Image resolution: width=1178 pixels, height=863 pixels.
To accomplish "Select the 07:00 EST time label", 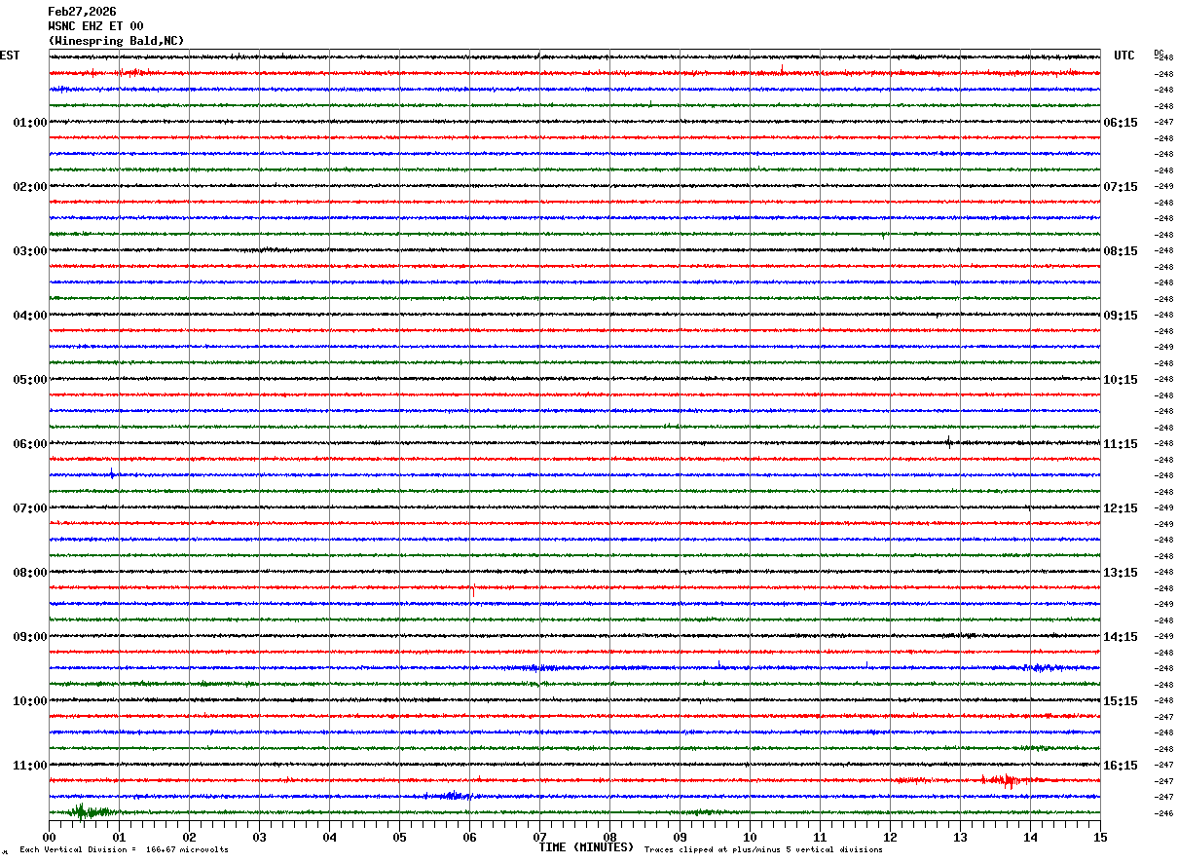I will [x=30, y=508].
